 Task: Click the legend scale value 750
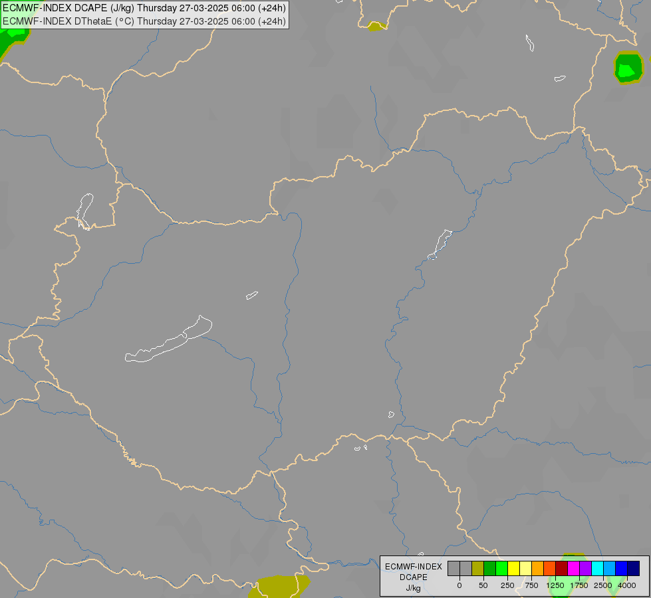tap(531, 585)
